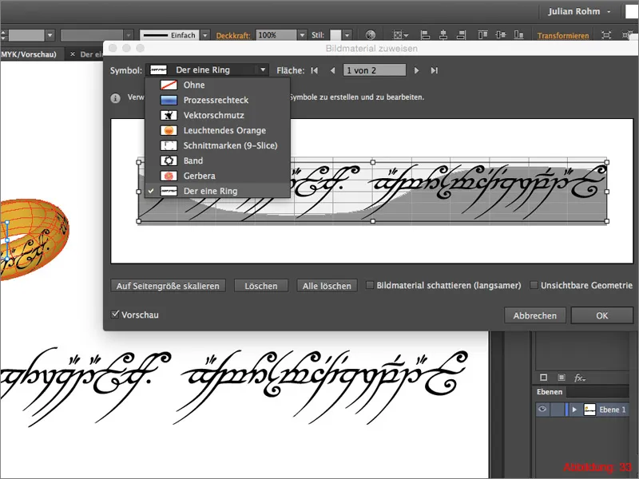
Task: Confirm dialog with OK button
Action: (x=602, y=315)
